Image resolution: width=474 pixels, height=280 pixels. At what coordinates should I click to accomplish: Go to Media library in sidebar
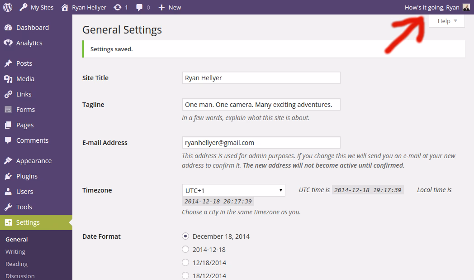(25, 79)
